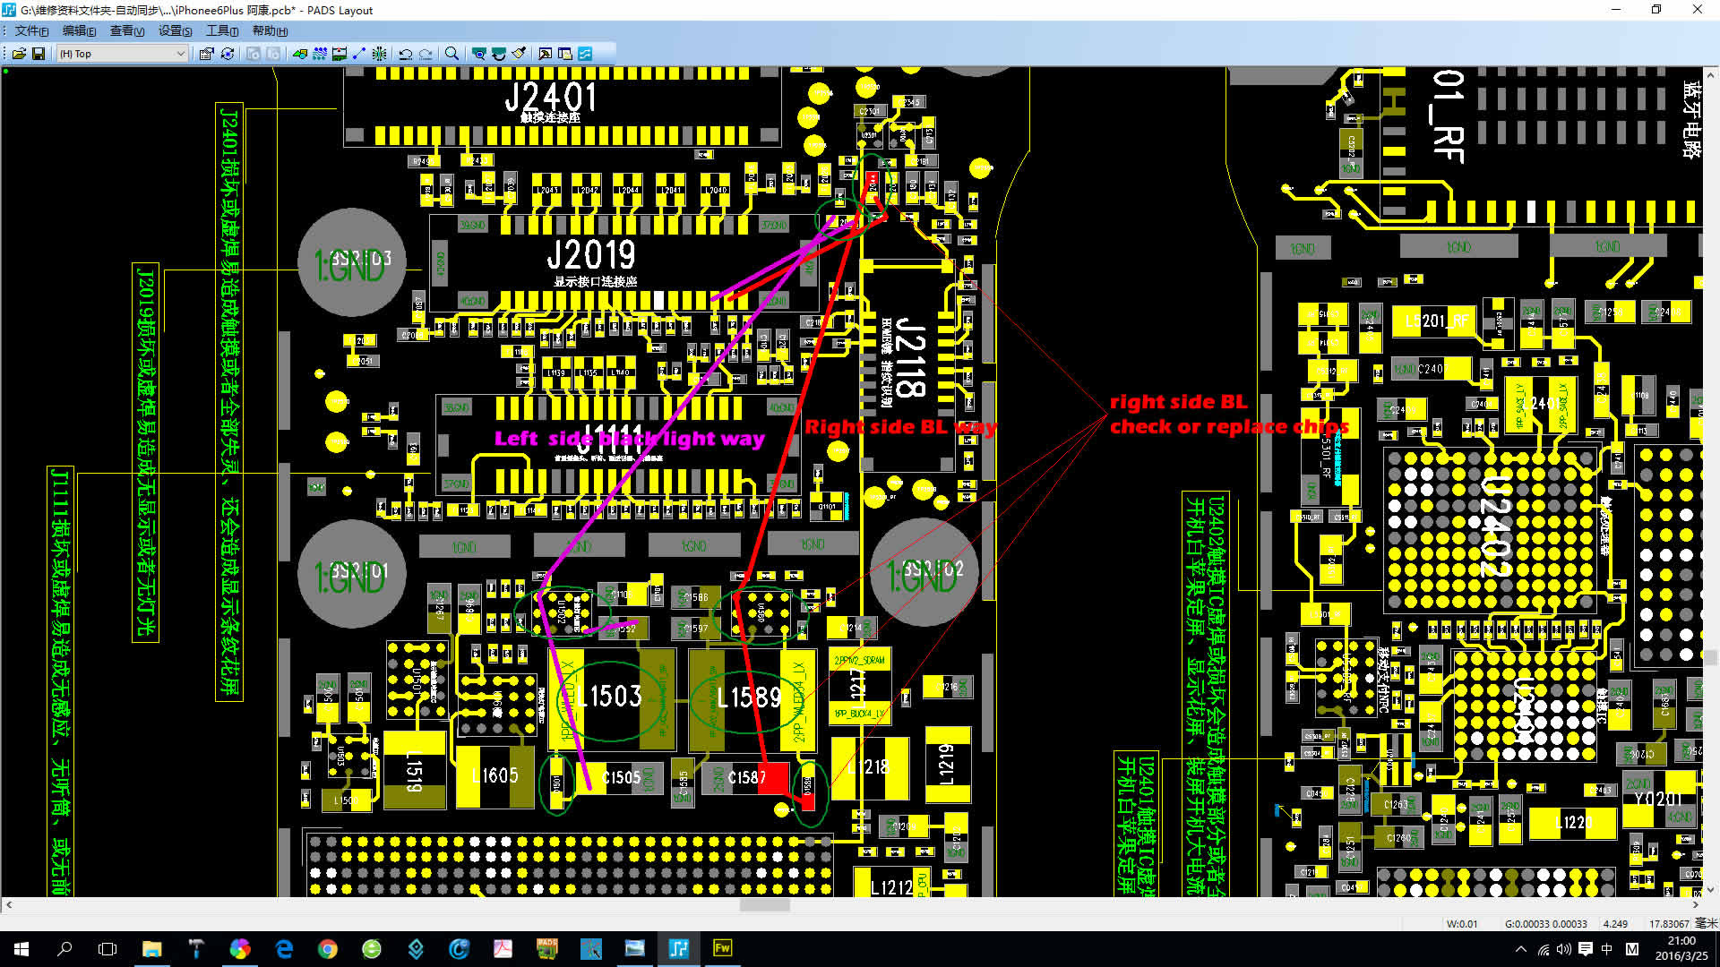
Task: Click the Open file folder icon
Action: (x=19, y=54)
